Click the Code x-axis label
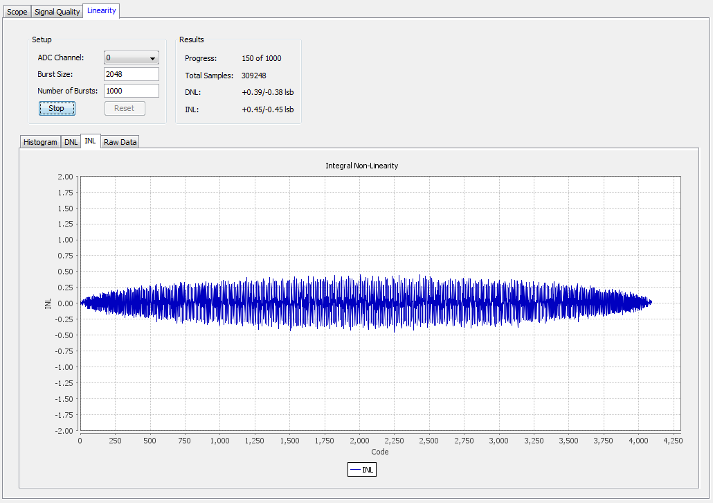713x503 pixels. [379, 452]
